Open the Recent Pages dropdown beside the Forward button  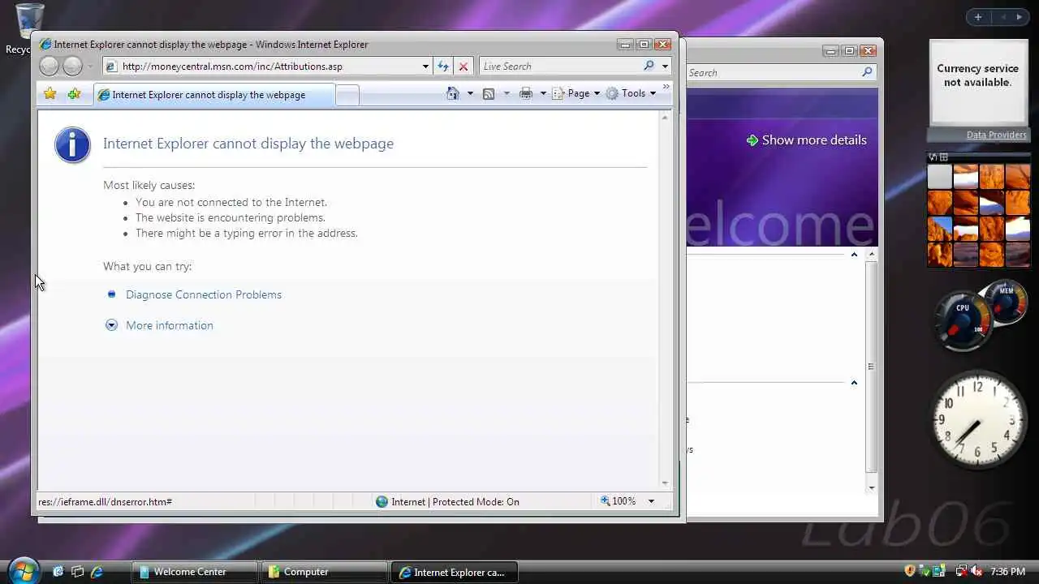[x=90, y=67]
